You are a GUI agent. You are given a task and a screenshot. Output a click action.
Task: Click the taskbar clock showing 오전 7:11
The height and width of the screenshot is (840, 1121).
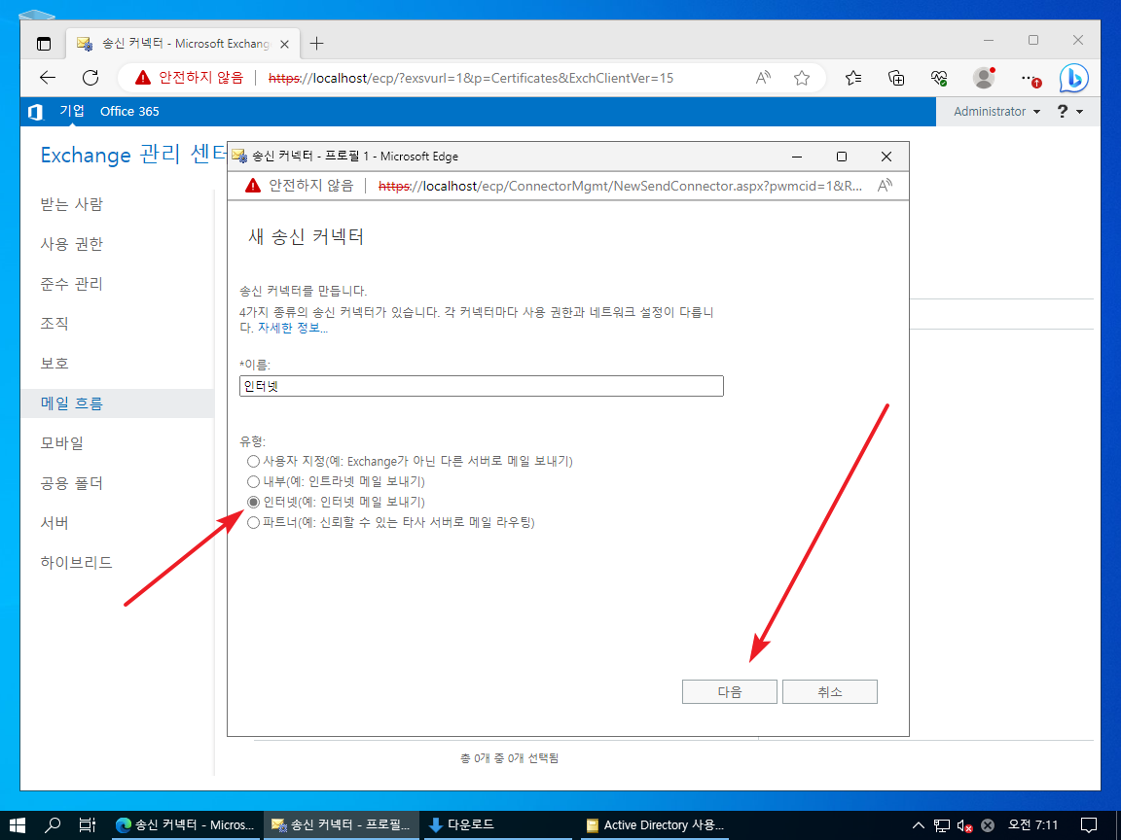[x=1033, y=825]
